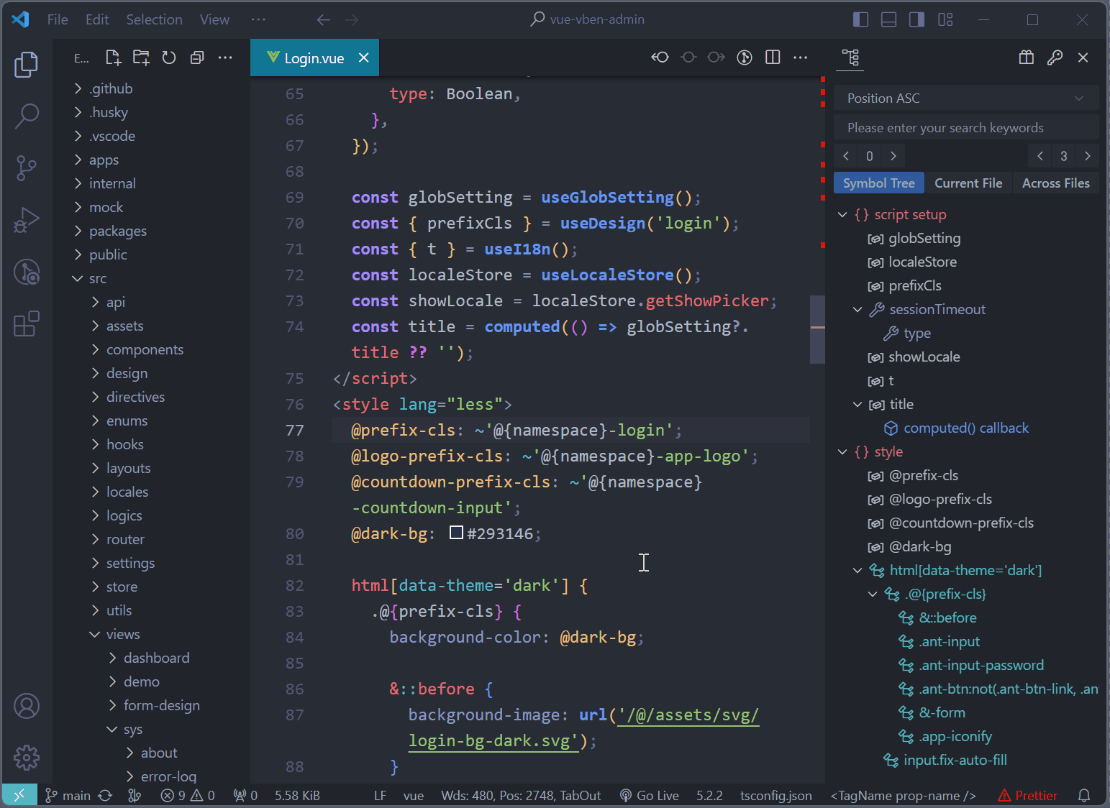Image resolution: width=1110 pixels, height=808 pixels.
Task: Open the Run and Debug view
Action: point(26,220)
